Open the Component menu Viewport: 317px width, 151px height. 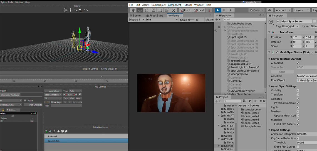(174, 5)
